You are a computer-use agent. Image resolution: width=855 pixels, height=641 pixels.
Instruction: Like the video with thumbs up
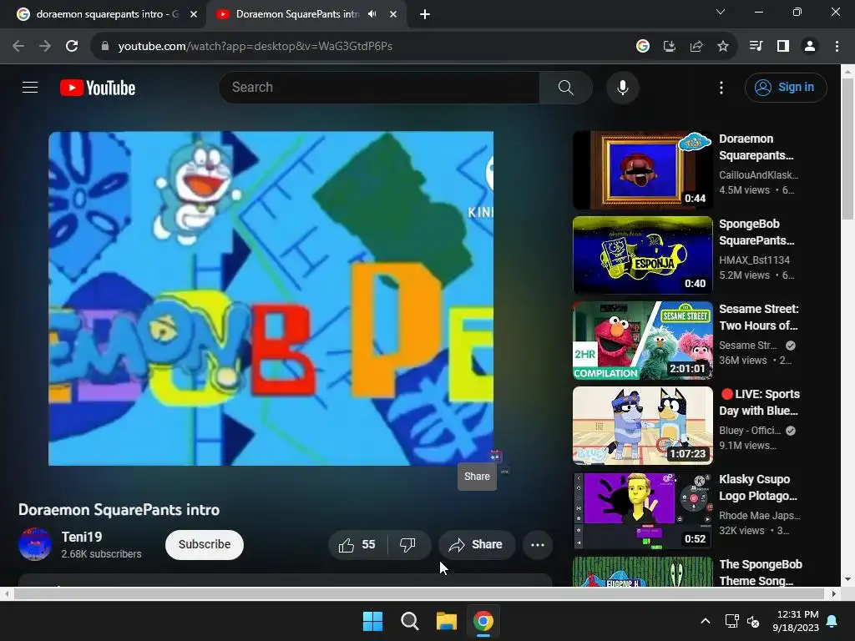point(357,544)
